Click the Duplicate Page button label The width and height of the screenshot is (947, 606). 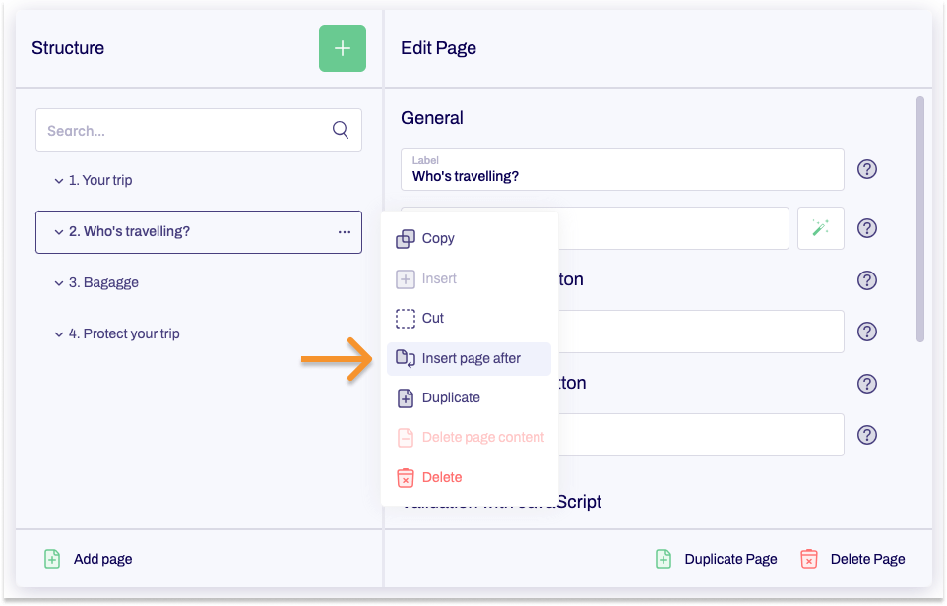click(x=730, y=559)
